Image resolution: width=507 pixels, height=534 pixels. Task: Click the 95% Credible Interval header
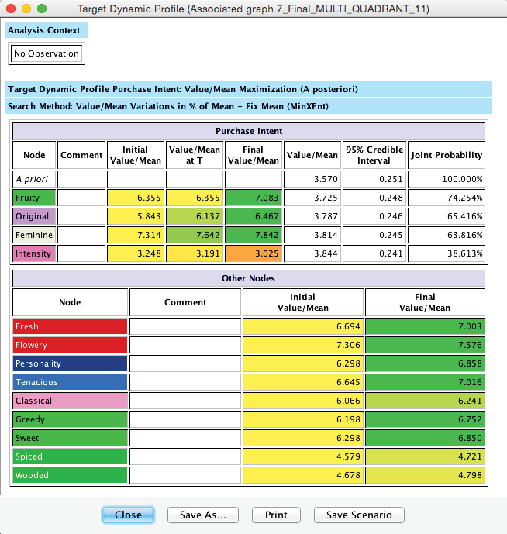pyautogui.click(x=375, y=155)
